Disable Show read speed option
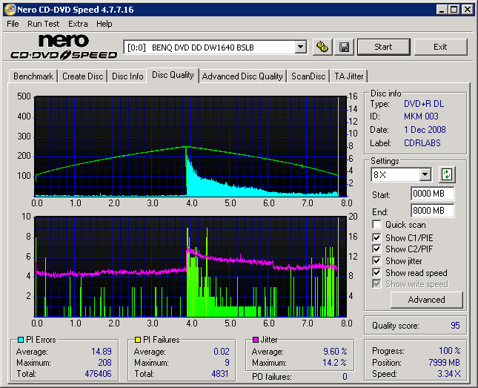This screenshot has width=478, height=388. point(377,273)
